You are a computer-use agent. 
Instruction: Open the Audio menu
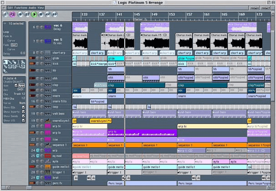[32, 8]
